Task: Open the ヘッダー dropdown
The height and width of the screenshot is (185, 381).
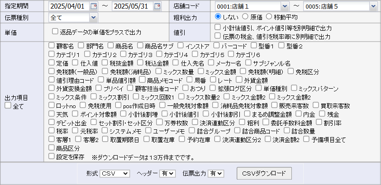Action: click(x=167, y=173)
